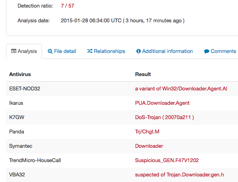Click the File detail magnifier icon
This screenshot has height=182, width=238.
click(x=50, y=51)
